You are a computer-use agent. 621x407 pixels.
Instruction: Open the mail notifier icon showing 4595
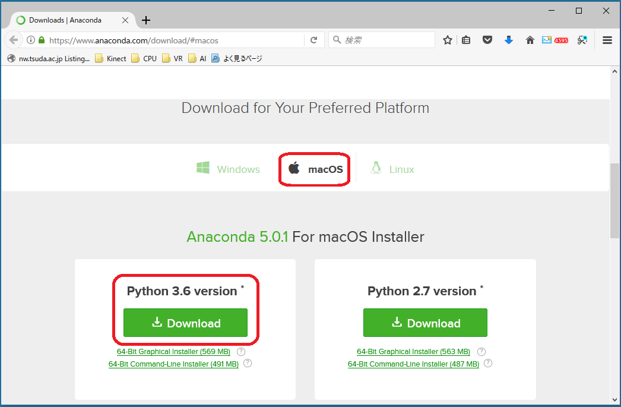point(555,40)
